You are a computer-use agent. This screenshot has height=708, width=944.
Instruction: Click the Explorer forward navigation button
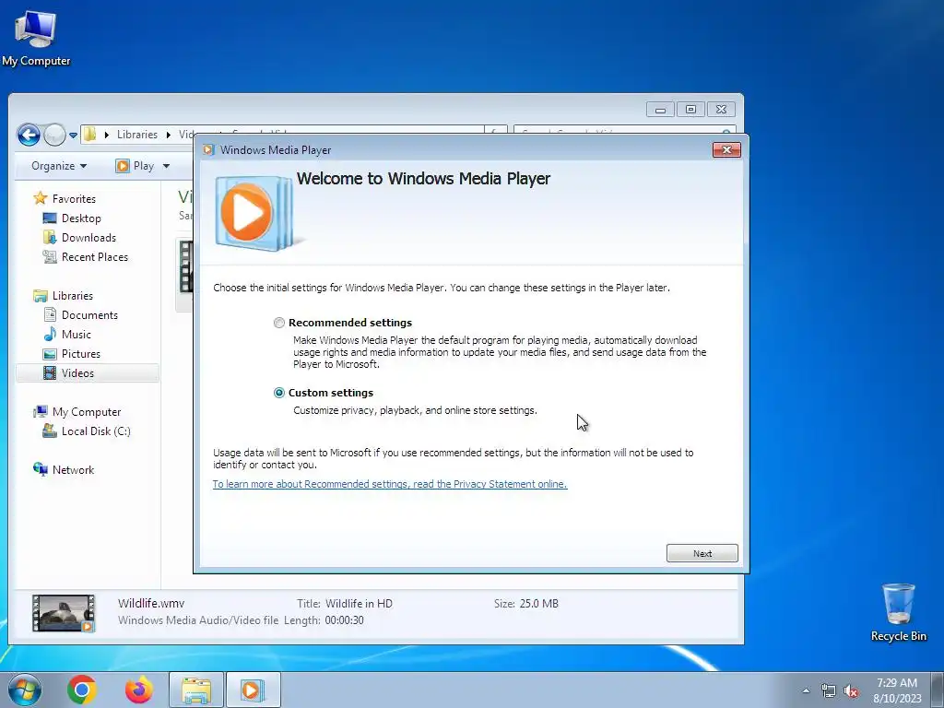click(54, 135)
